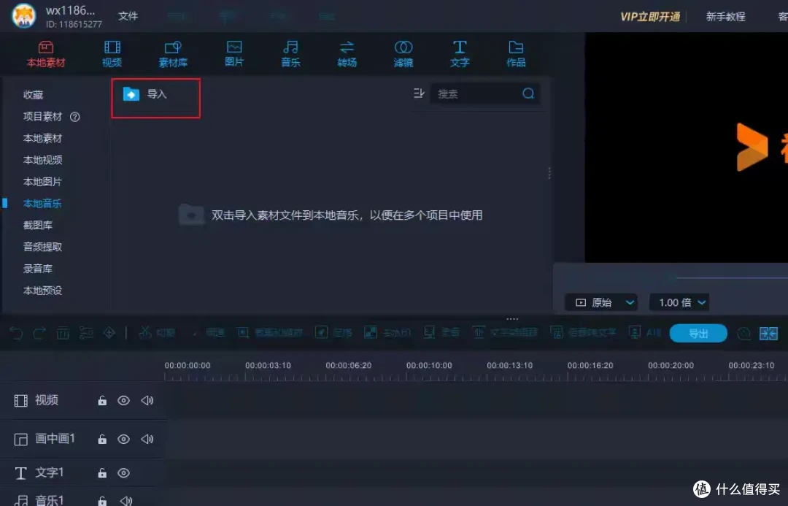This screenshot has width=788, height=506.
Task: Select the 文字 (Text) panel icon
Action: [460, 53]
